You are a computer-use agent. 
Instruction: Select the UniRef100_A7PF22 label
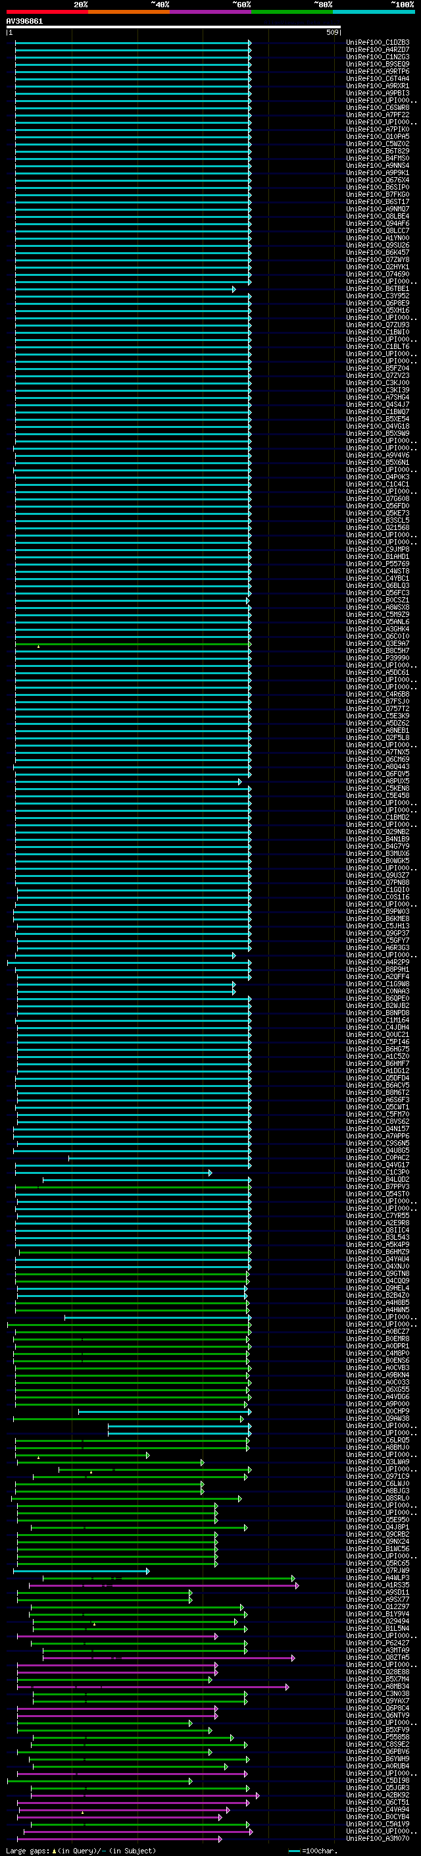point(378,115)
